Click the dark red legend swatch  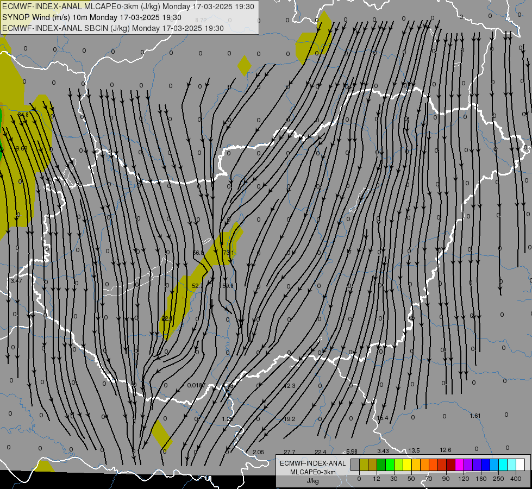tap(450, 465)
